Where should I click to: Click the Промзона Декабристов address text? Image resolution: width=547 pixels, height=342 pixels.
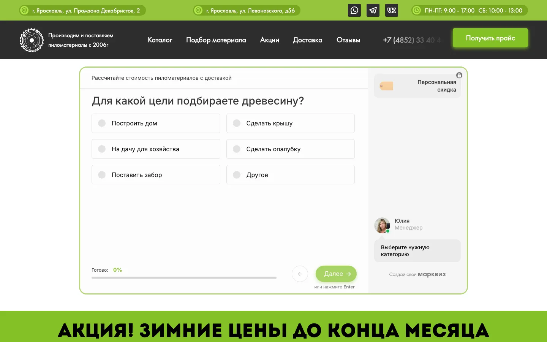pos(86,11)
